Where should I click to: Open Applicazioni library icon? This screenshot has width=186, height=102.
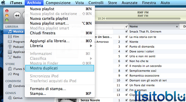coord(10,52)
